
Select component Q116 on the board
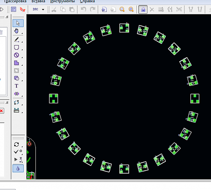point(74,148)
